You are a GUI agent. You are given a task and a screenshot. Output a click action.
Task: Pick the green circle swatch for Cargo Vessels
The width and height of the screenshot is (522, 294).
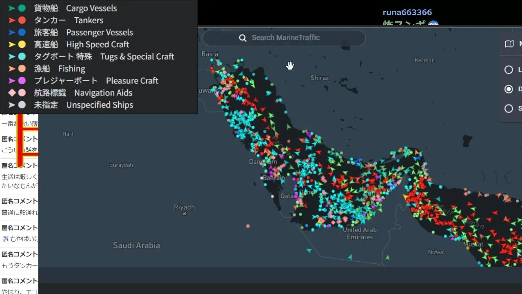(x=22, y=8)
